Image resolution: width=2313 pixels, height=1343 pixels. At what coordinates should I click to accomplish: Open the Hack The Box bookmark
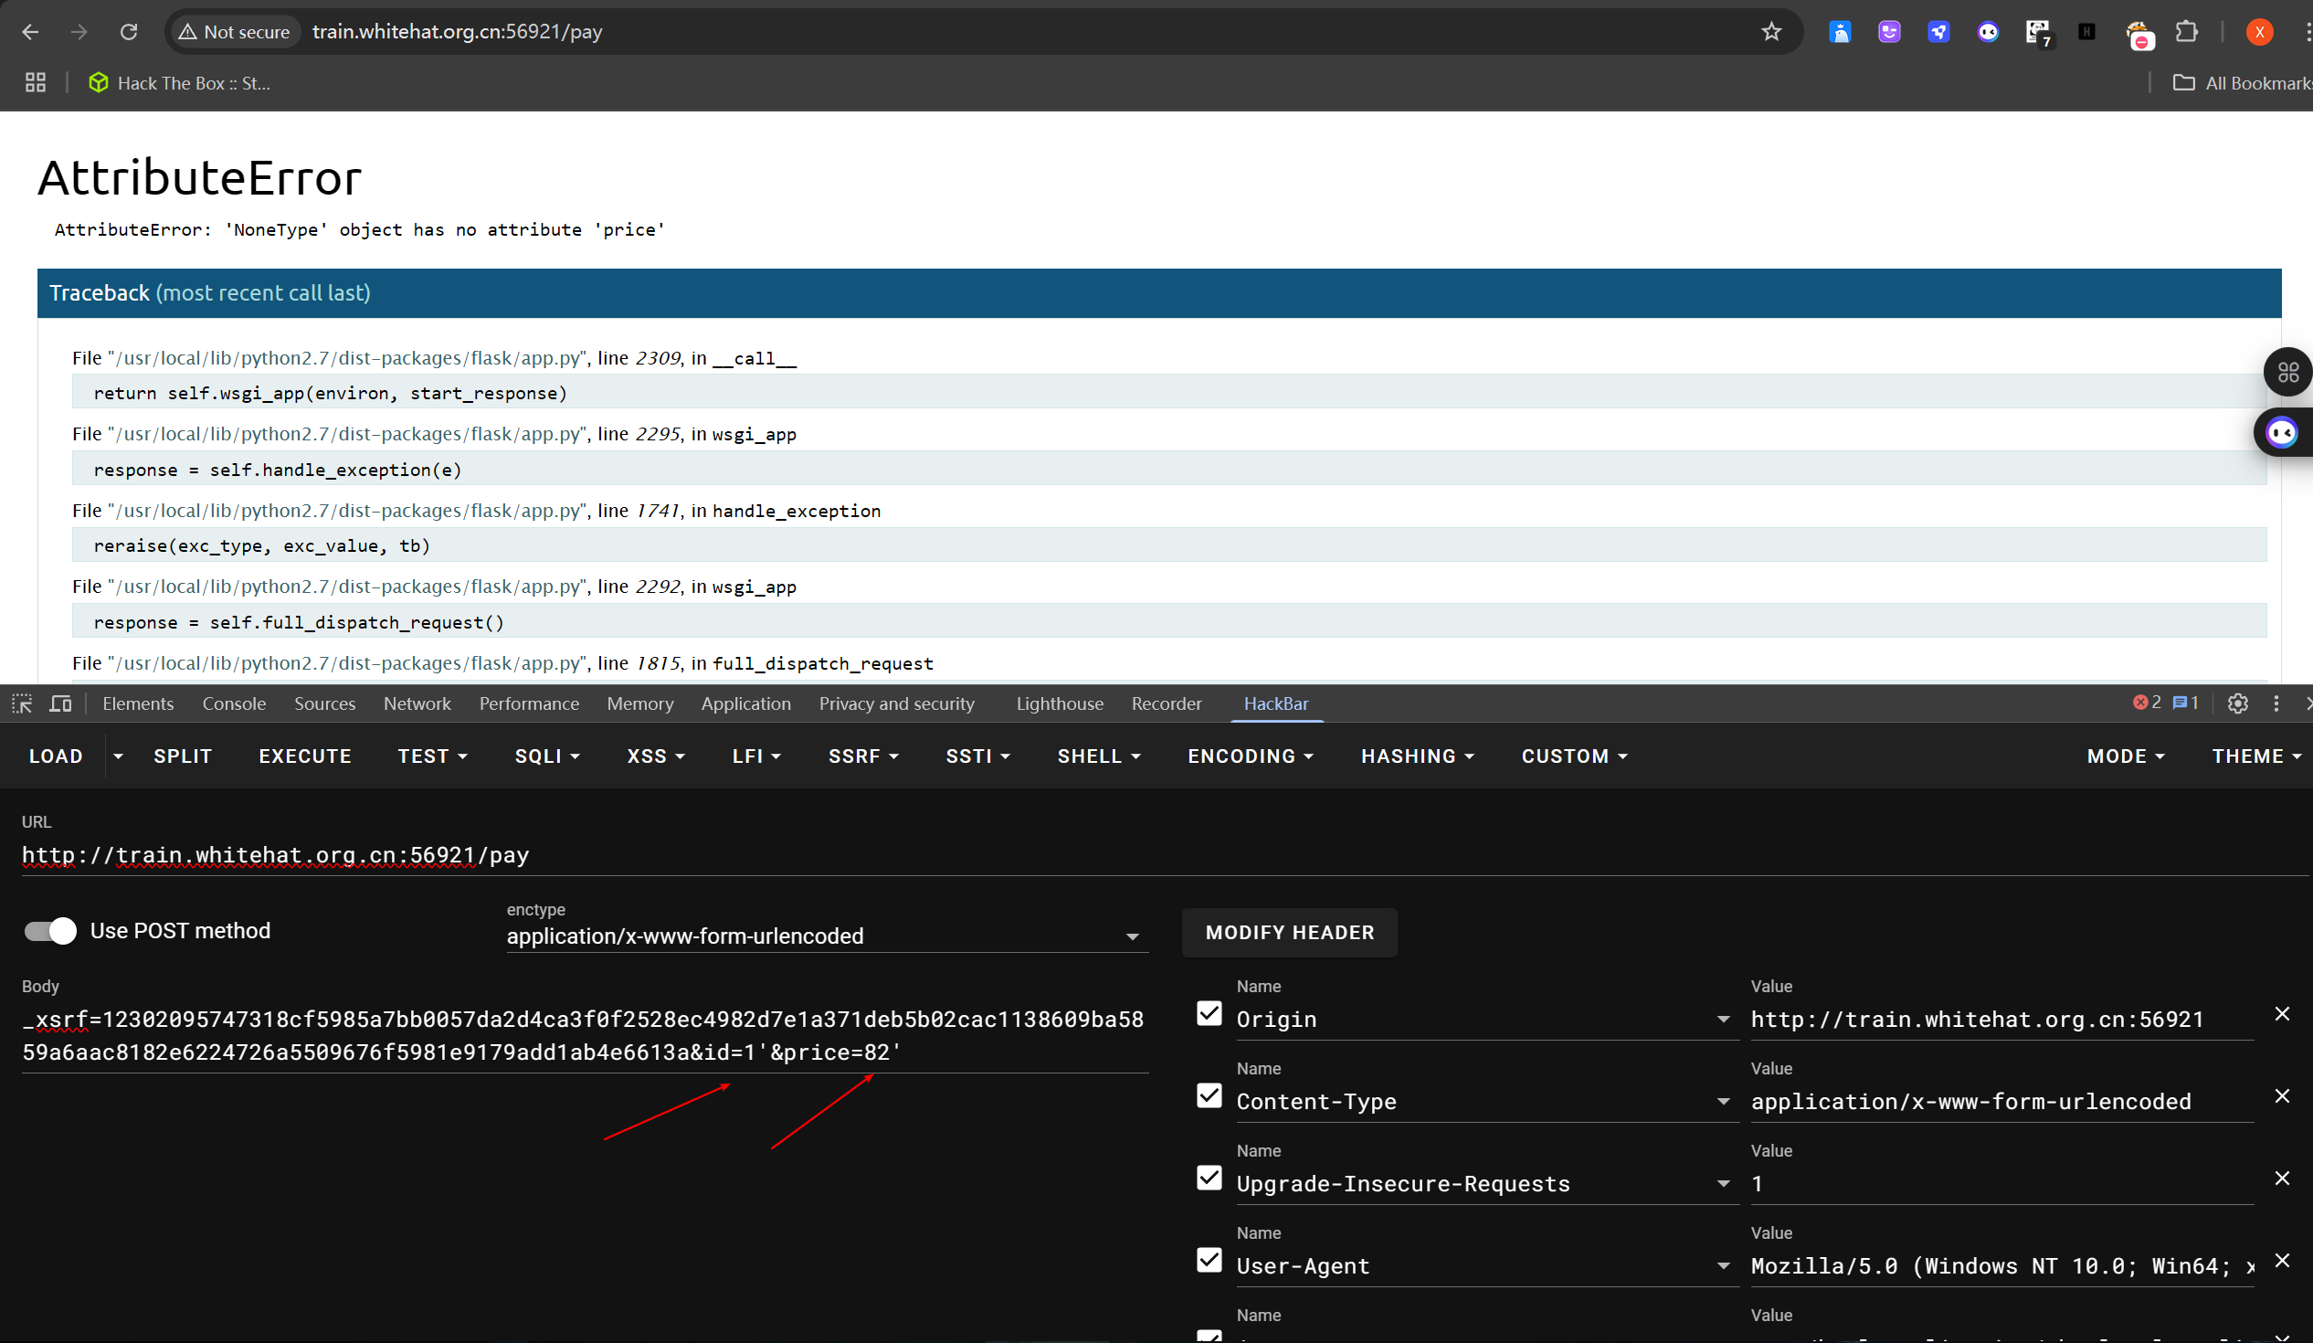180,82
